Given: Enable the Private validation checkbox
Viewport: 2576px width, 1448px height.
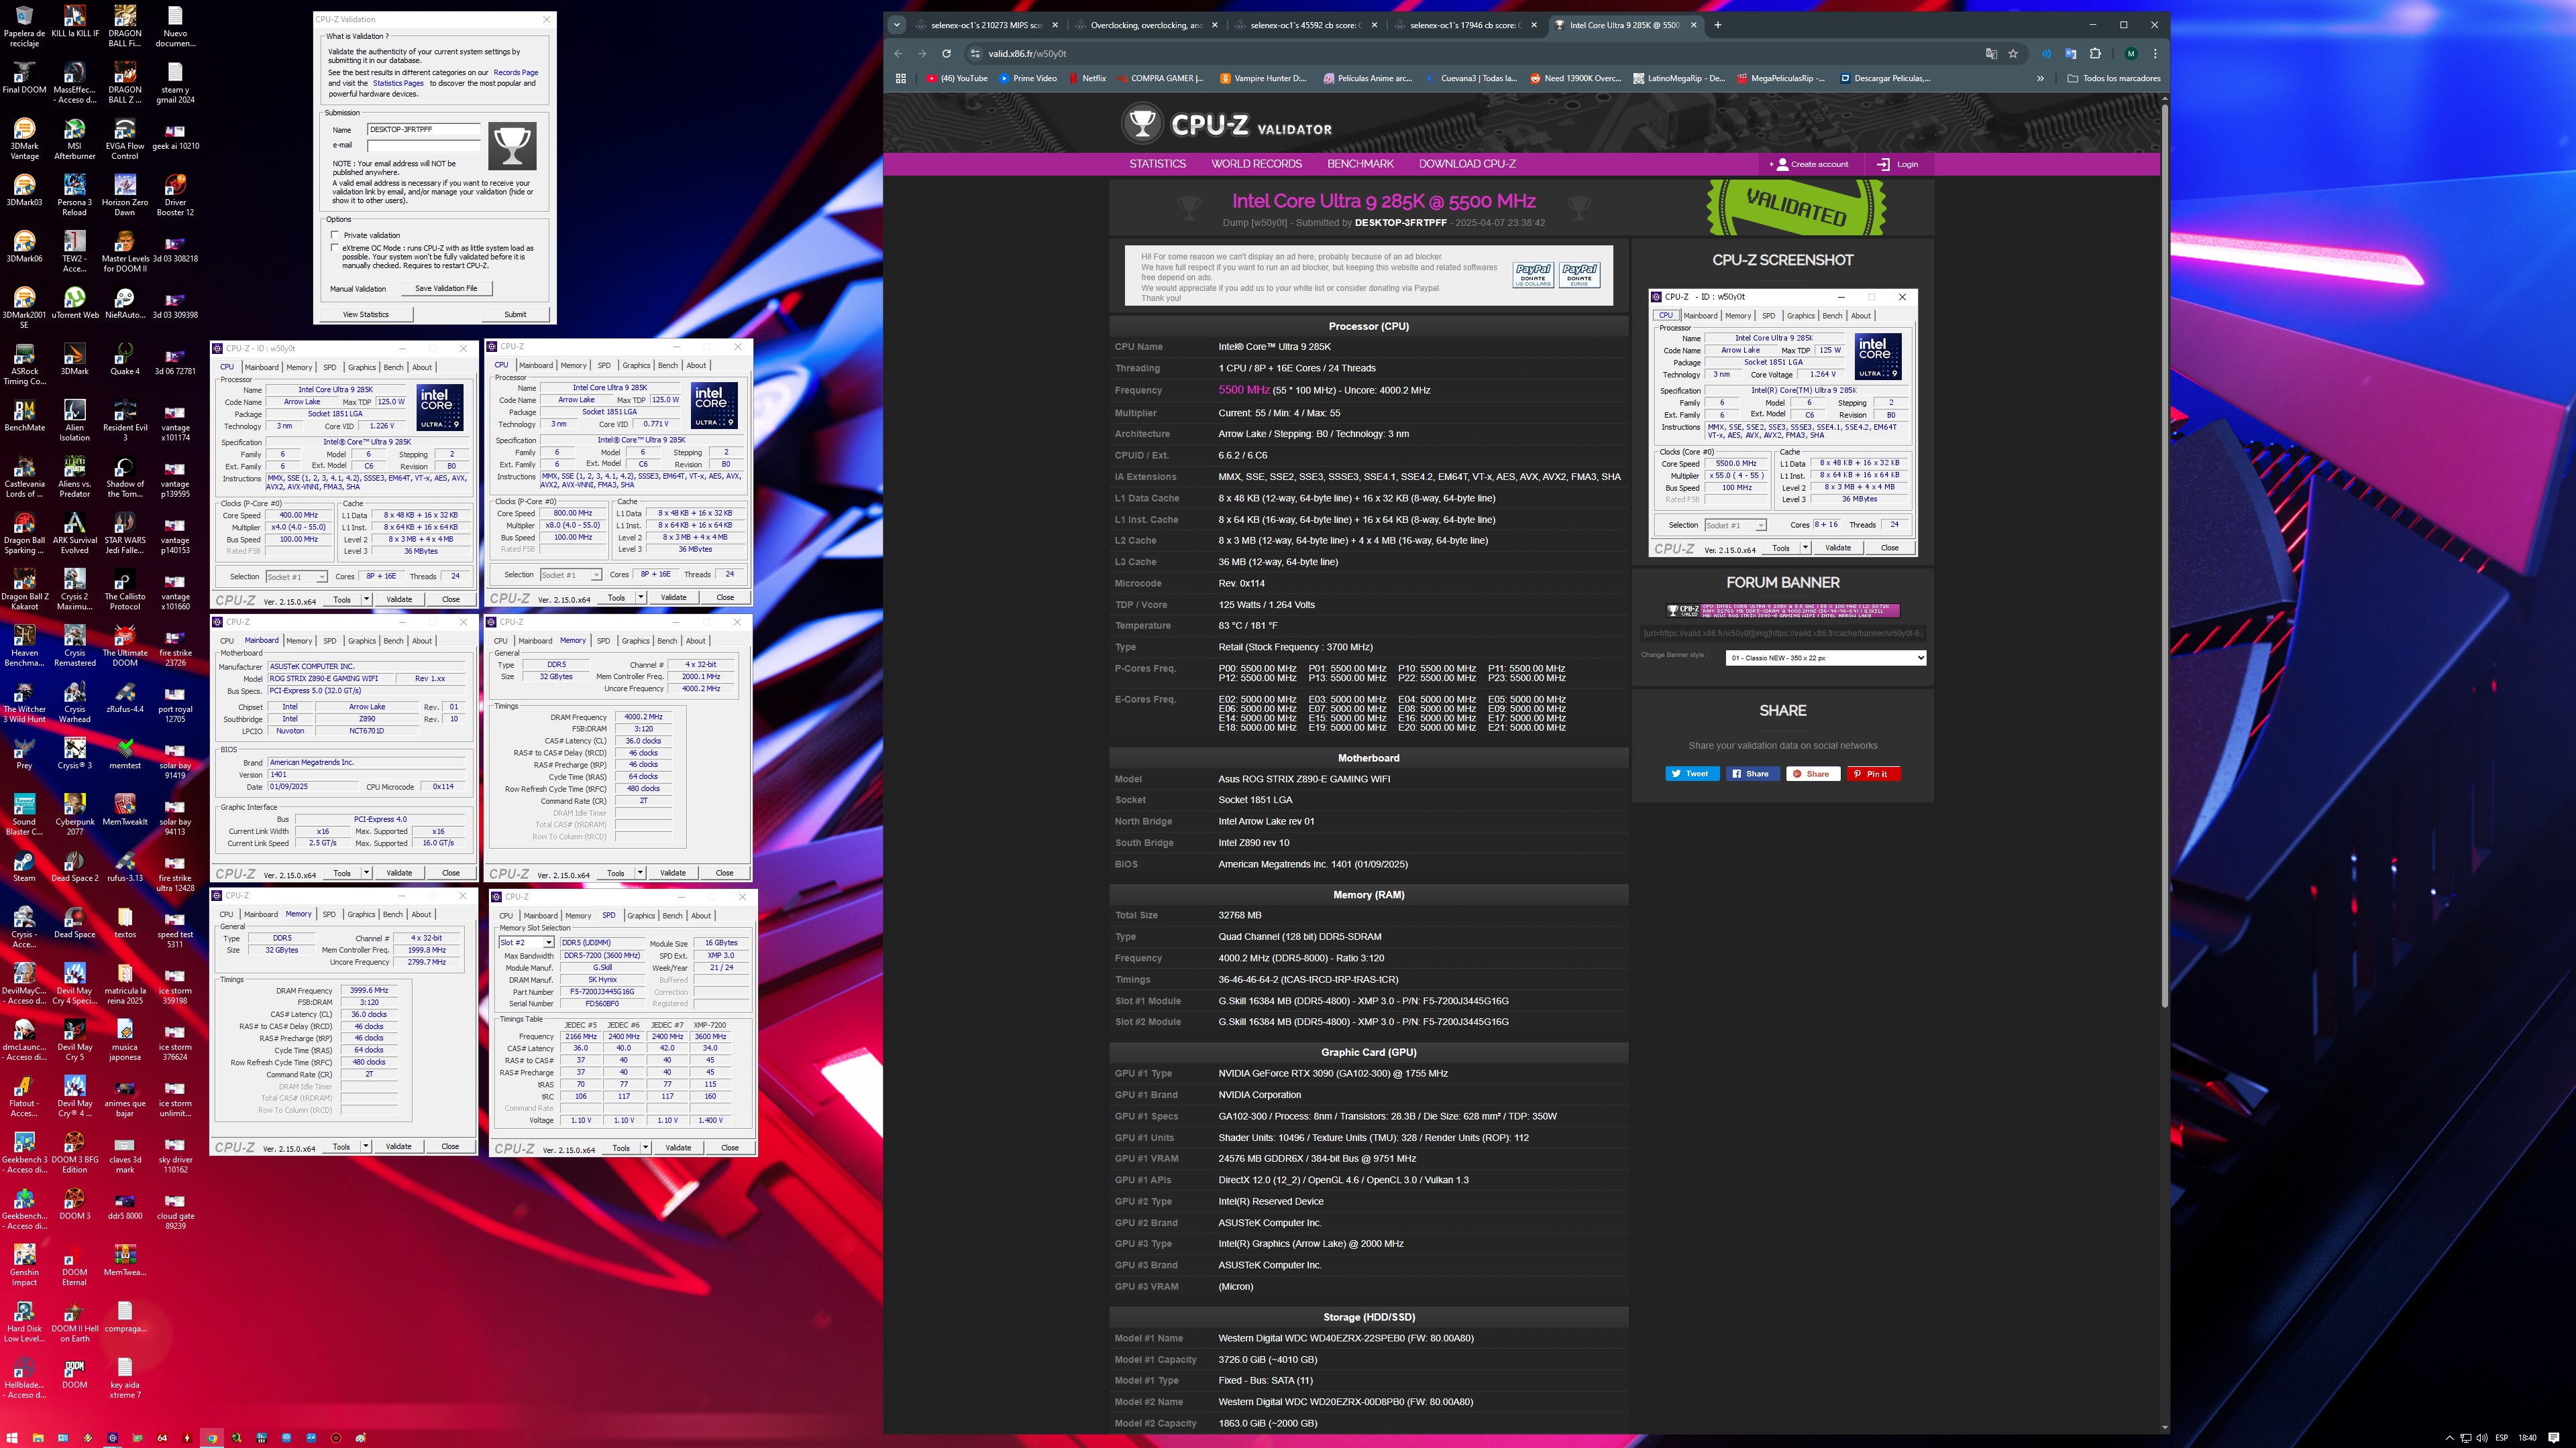Looking at the screenshot, I should tap(335, 236).
